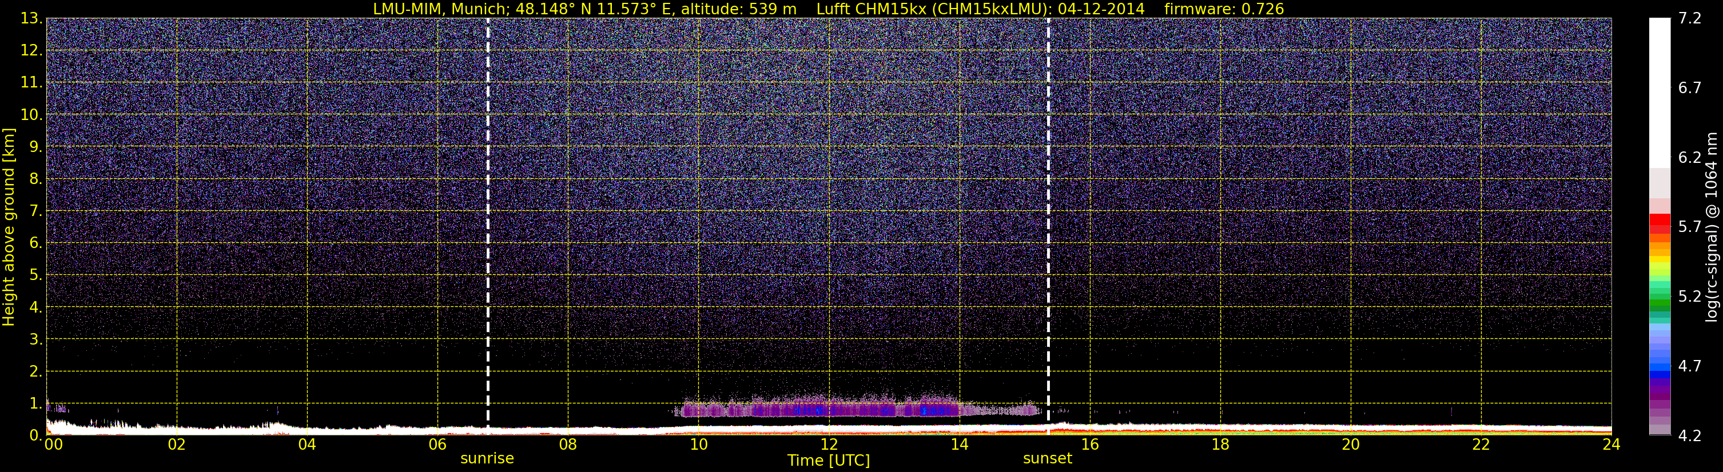Click the '10' time tick label
1723x472 pixels.
(698, 445)
